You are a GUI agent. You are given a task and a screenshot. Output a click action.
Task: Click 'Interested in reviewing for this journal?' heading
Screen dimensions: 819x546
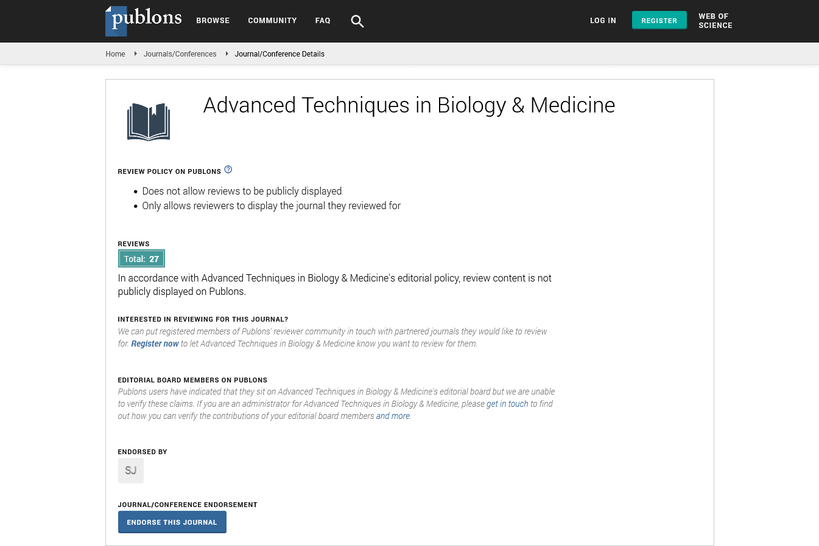point(203,319)
